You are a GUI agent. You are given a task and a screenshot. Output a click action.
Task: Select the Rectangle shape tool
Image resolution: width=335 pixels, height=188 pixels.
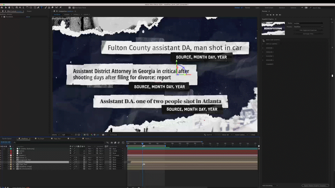[x=35, y=7]
